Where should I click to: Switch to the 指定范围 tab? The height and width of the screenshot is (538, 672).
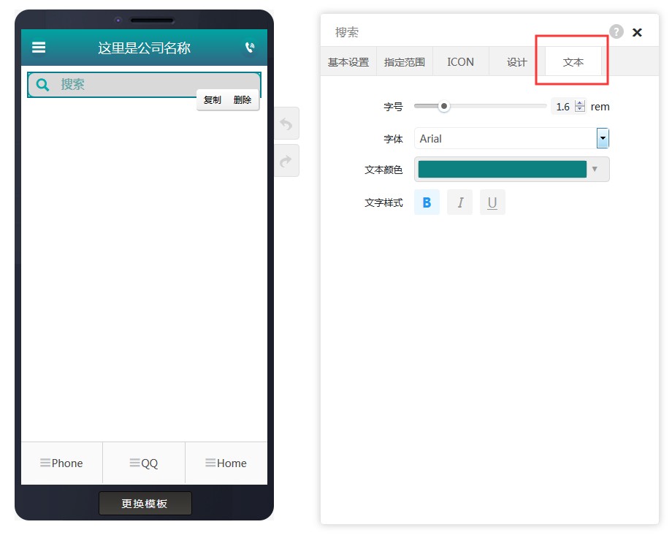(x=405, y=62)
